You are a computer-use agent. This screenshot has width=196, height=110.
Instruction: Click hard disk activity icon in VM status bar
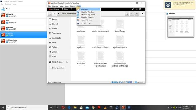point(112,82)
